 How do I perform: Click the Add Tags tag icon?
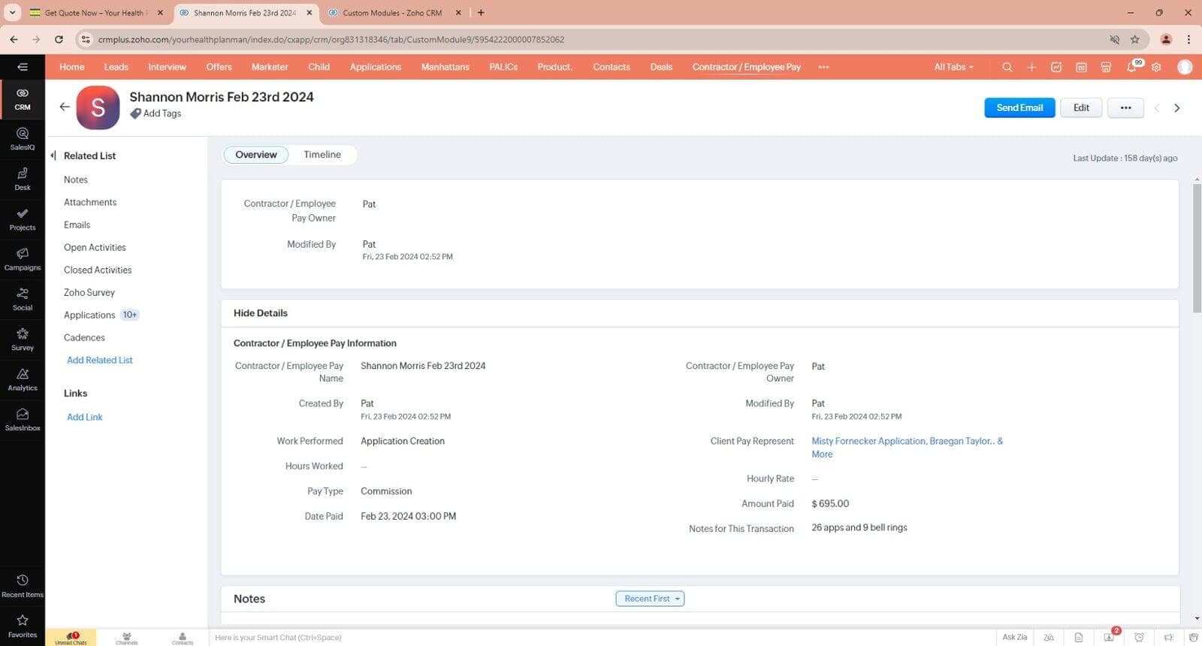(135, 113)
